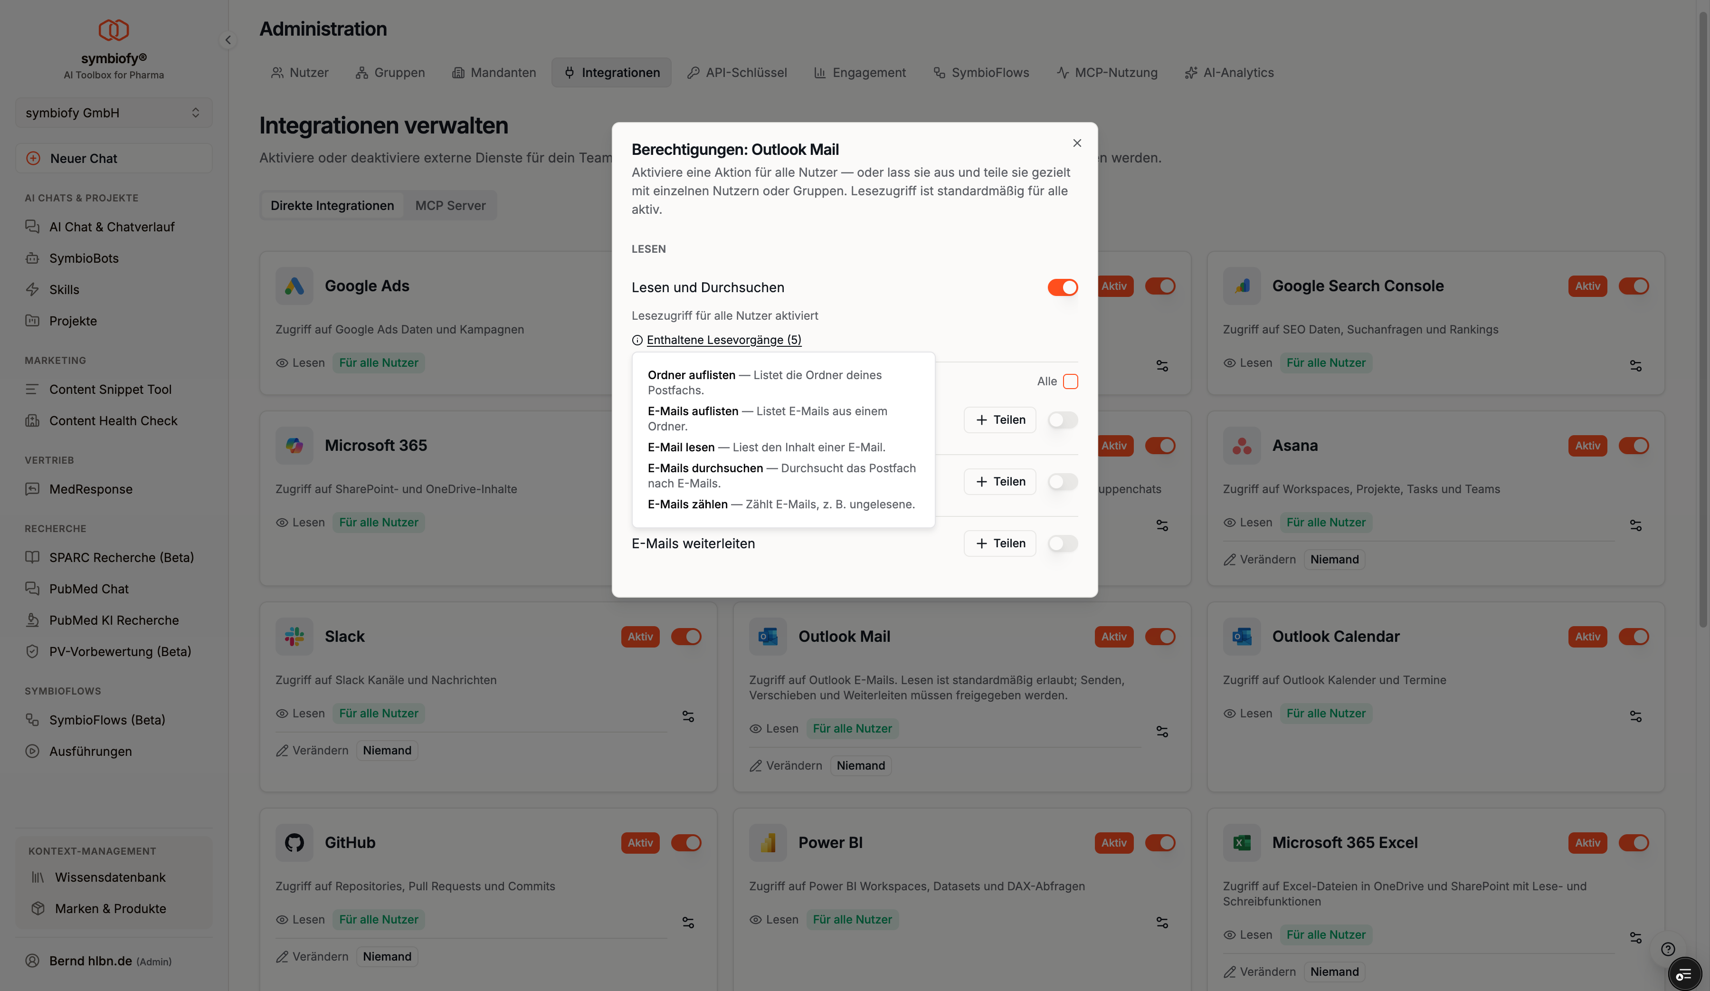Start a Neuer Chat
This screenshot has width=1710, height=991.
pos(114,158)
